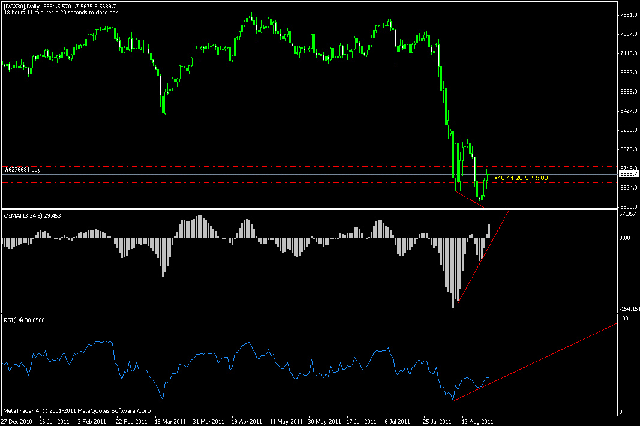Click the 0.00 OsMA scale value
The height and width of the screenshot is (426, 640).
coord(625,238)
